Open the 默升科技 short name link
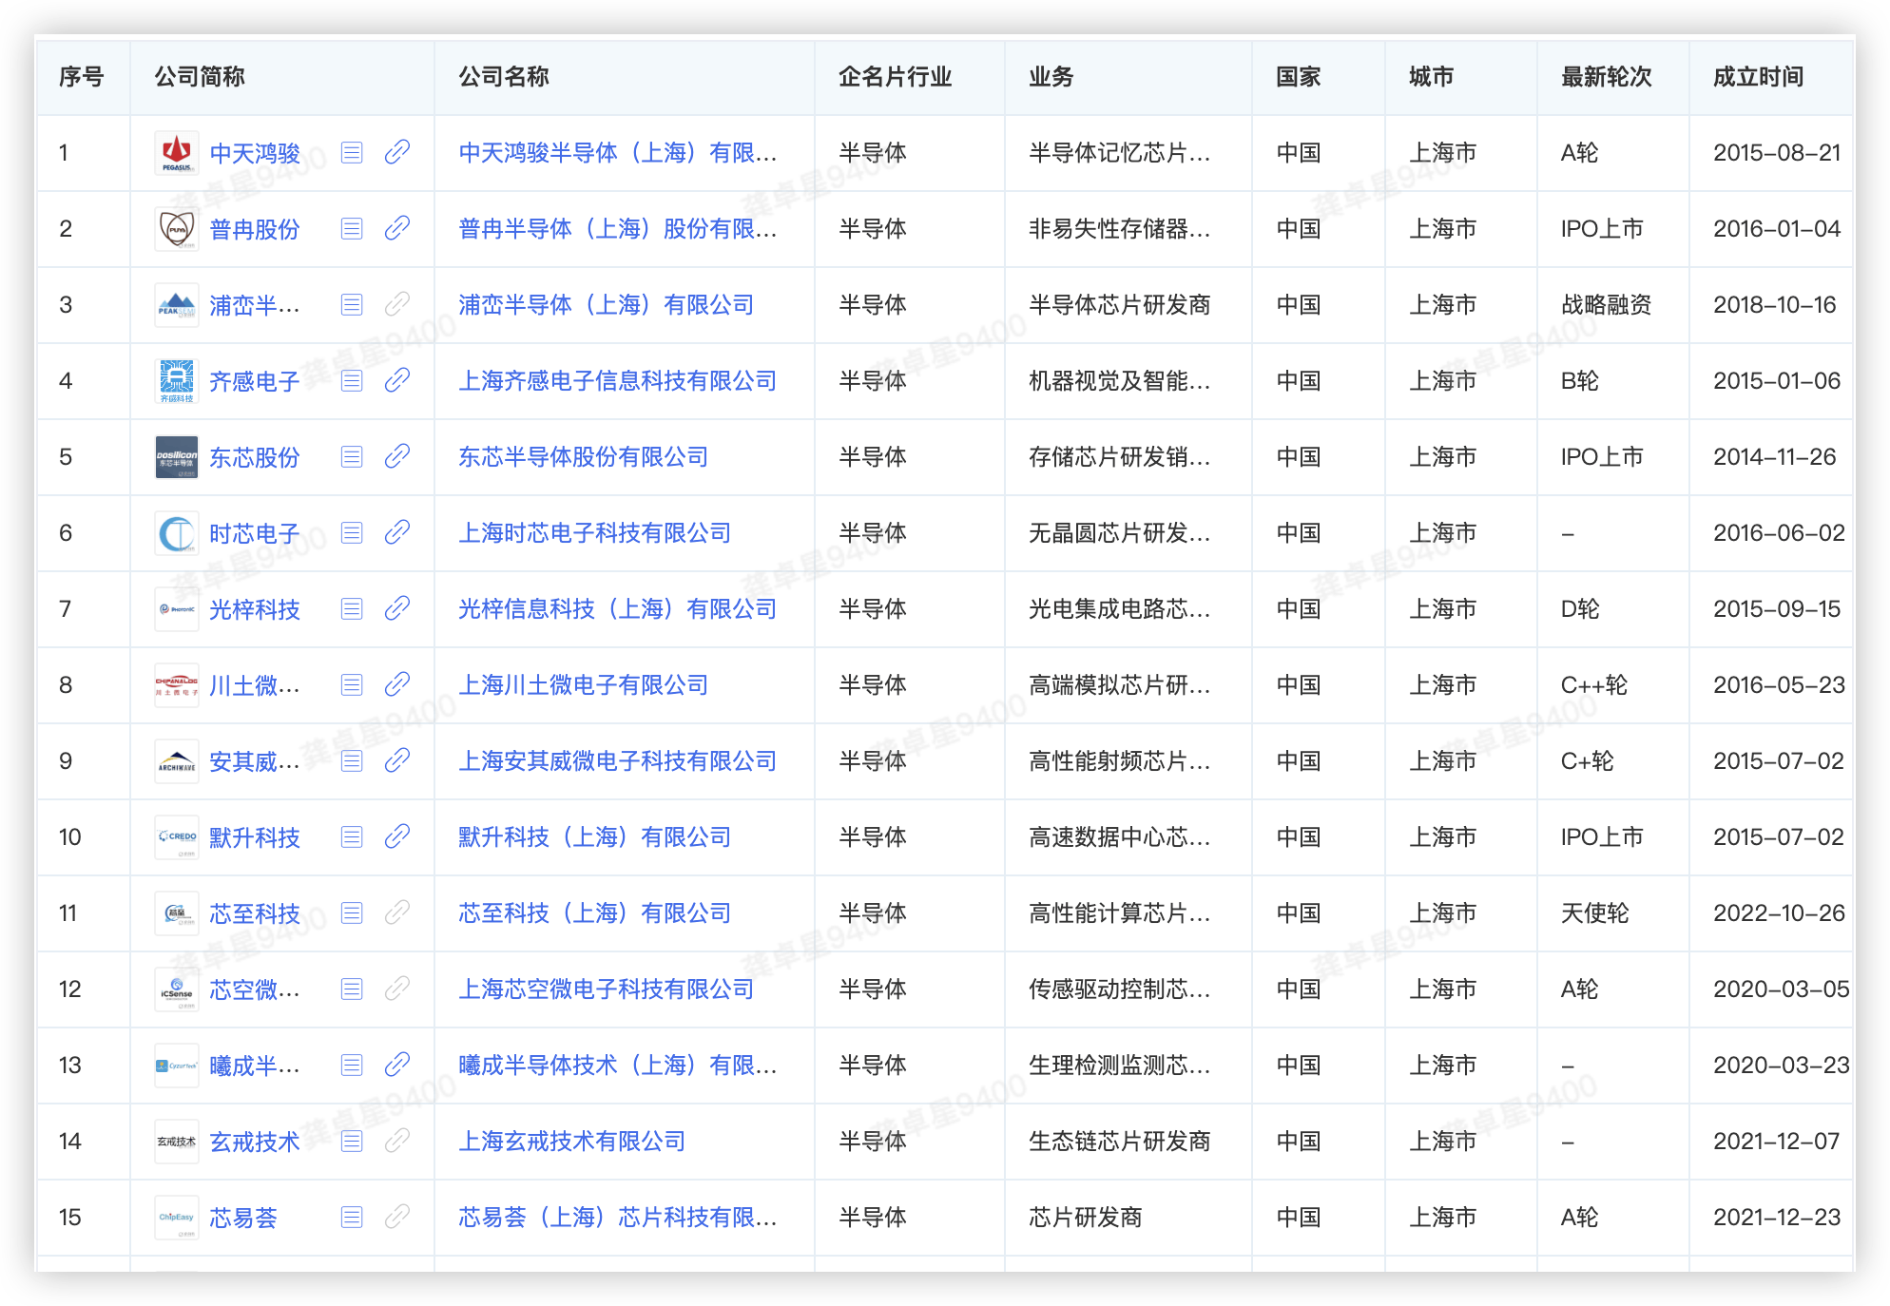The image size is (1890, 1306). [255, 837]
